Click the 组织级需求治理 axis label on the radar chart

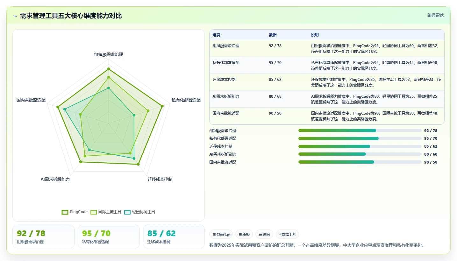[x=109, y=54]
